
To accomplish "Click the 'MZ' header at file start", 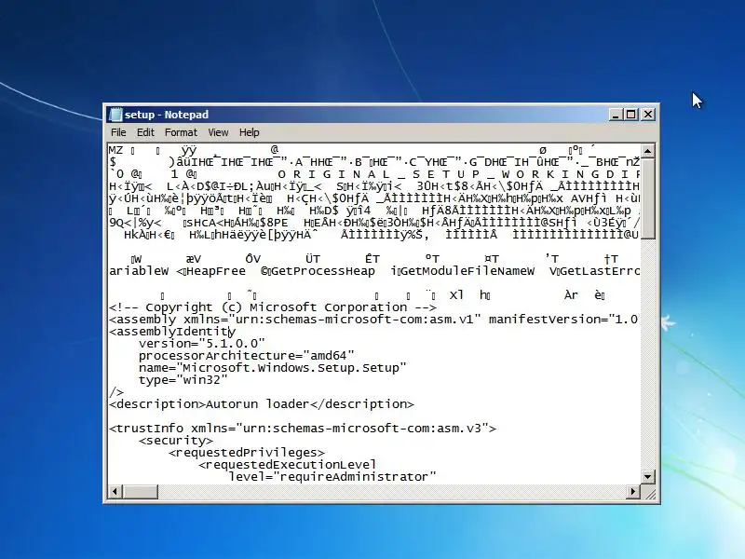I will (115, 150).
